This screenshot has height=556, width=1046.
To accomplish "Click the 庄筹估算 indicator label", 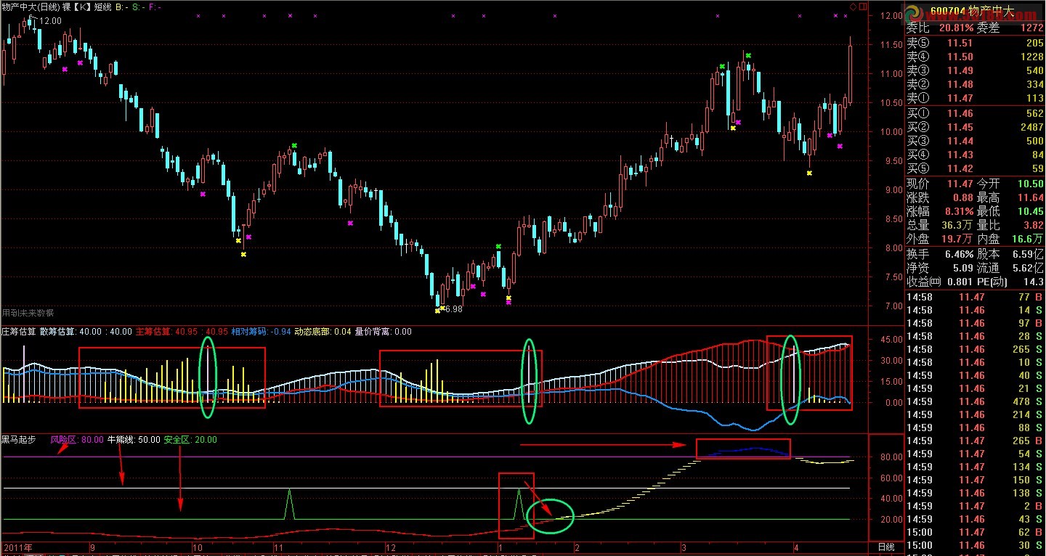I will point(19,332).
